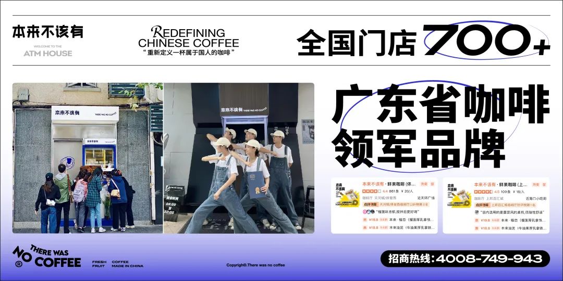Click right listing title 本来不该有·鲜果咖啡 (上…
Viewport: 563px width, 281px height.
point(500,185)
